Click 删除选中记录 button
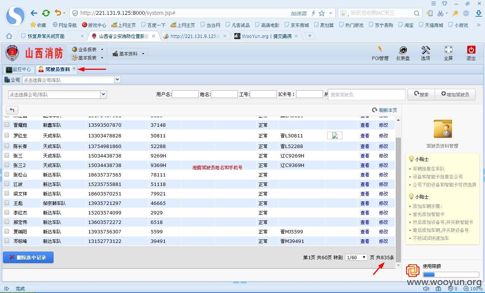 [x=28, y=257]
